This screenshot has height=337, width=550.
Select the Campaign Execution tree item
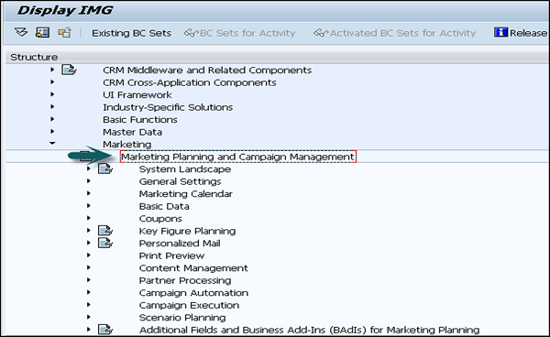pos(189,305)
